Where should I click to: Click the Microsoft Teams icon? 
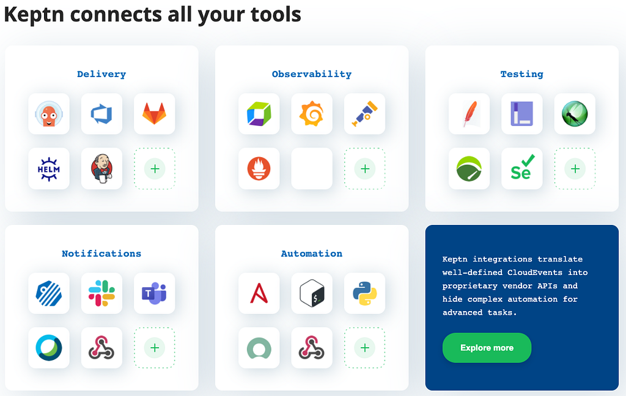click(x=154, y=293)
